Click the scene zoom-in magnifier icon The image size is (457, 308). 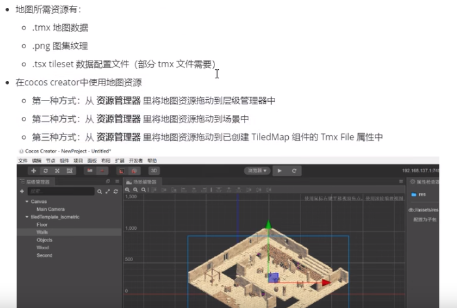pos(127,190)
